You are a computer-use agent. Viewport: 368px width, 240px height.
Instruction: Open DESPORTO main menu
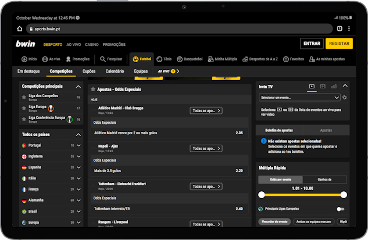click(x=53, y=45)
